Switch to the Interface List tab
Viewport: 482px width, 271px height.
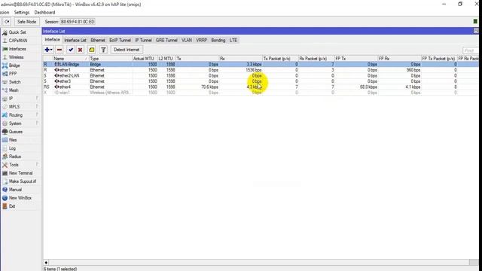75,40
